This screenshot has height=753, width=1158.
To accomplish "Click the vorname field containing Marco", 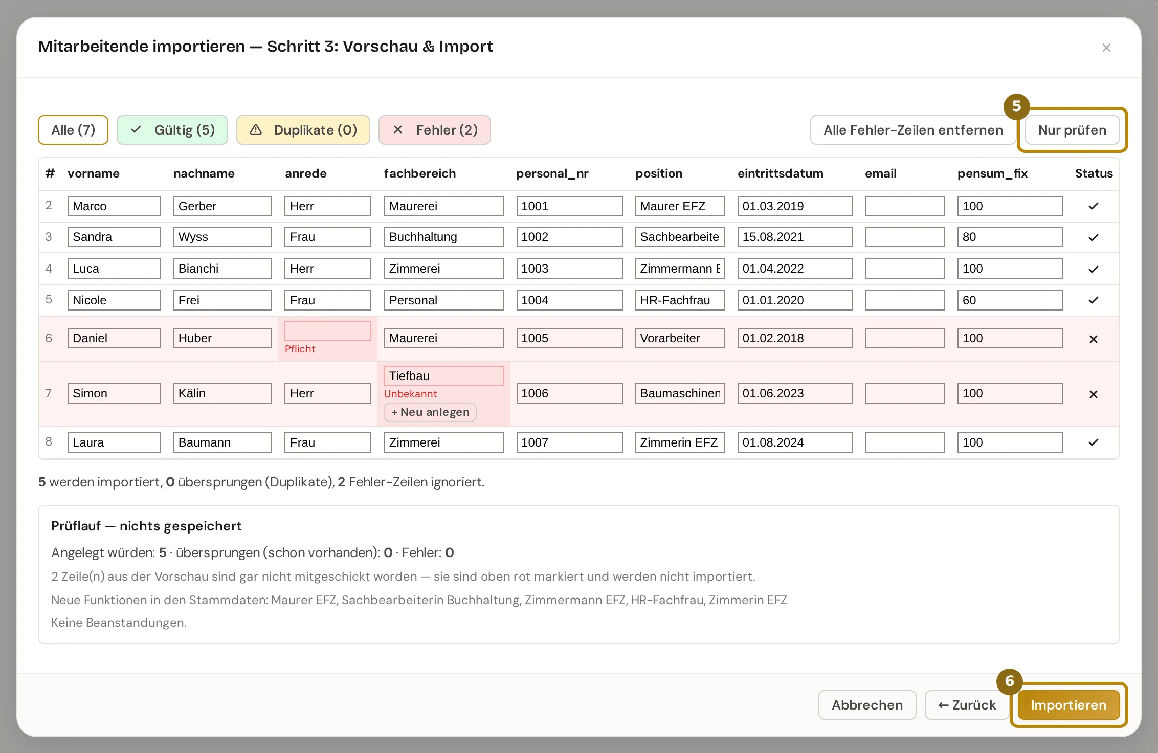I will tap(114, 206).
